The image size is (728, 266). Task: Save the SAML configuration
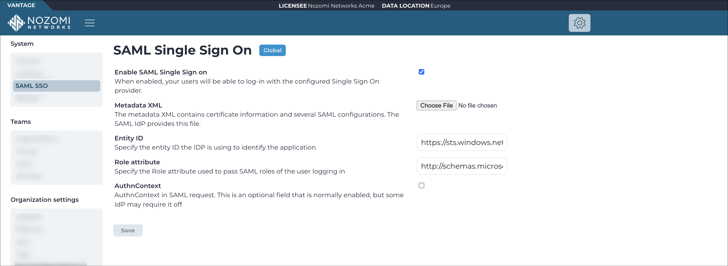(128, 230)
